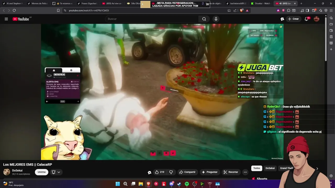335x188 pixels.
Task: Click the Compartir share button
Action: (187, 172)
